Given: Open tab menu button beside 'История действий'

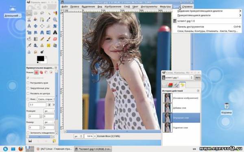Looking at the screenshot, I should pos(198,91).
